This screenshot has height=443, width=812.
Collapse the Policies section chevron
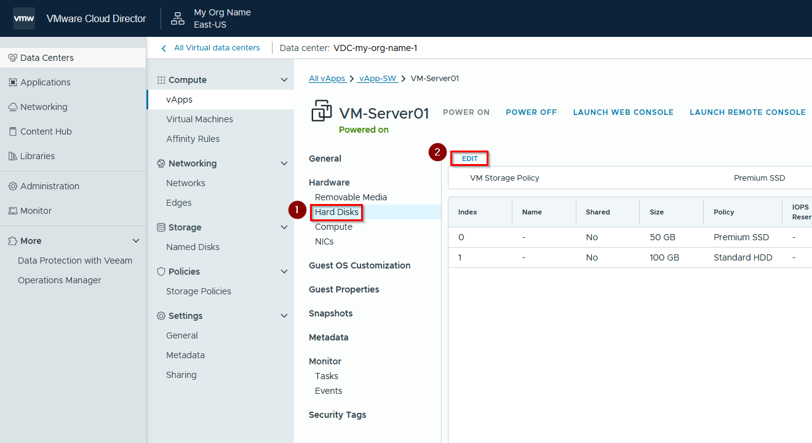click(x=284, y=272)
